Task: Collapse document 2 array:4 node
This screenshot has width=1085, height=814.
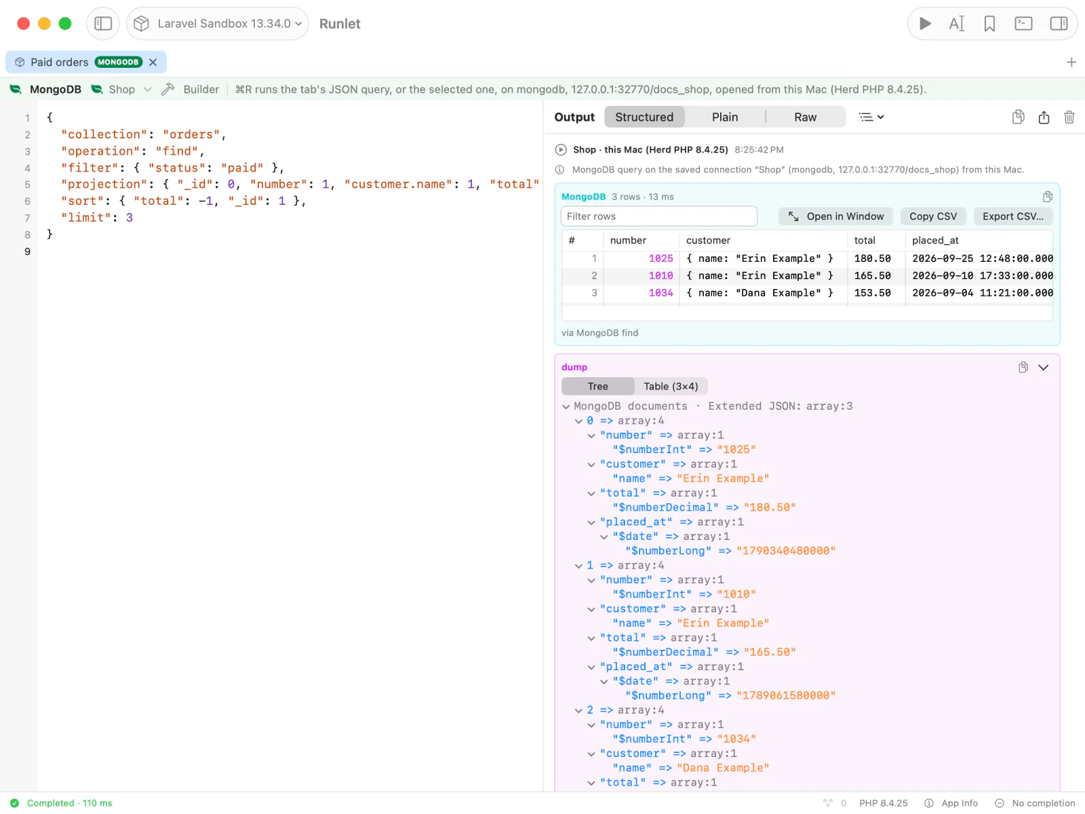Action: click(x=578, y=710)
